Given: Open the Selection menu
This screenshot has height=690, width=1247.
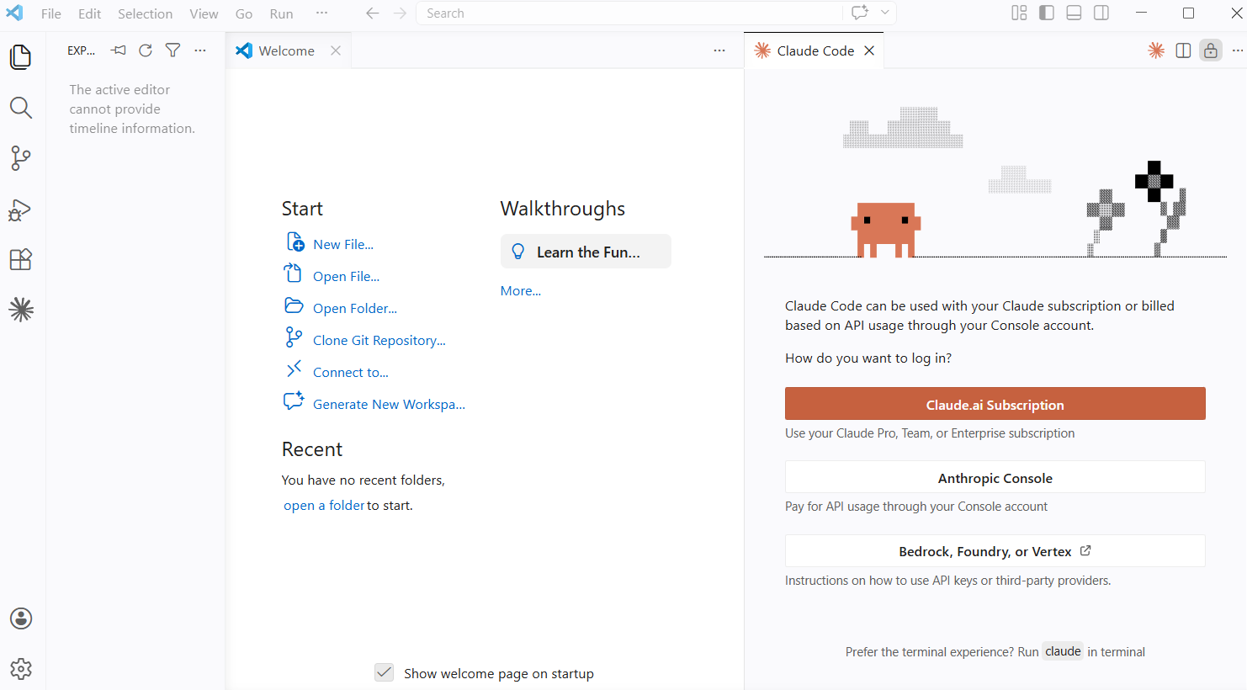Looking at the screenshot, I should click(x=145, y=13).
